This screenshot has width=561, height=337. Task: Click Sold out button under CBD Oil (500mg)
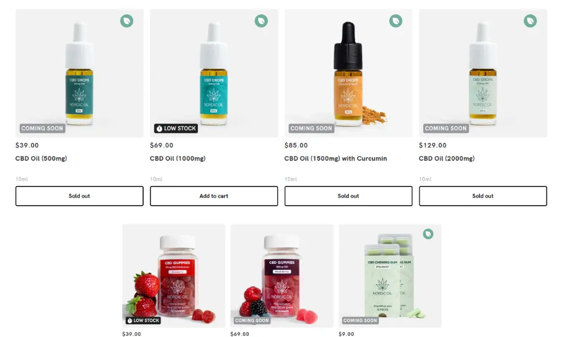pos(80,196)
